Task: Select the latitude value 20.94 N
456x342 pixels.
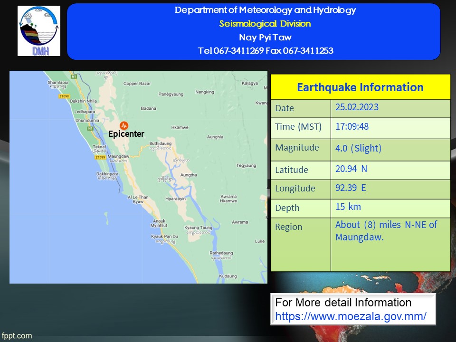Action: [351, 169]
